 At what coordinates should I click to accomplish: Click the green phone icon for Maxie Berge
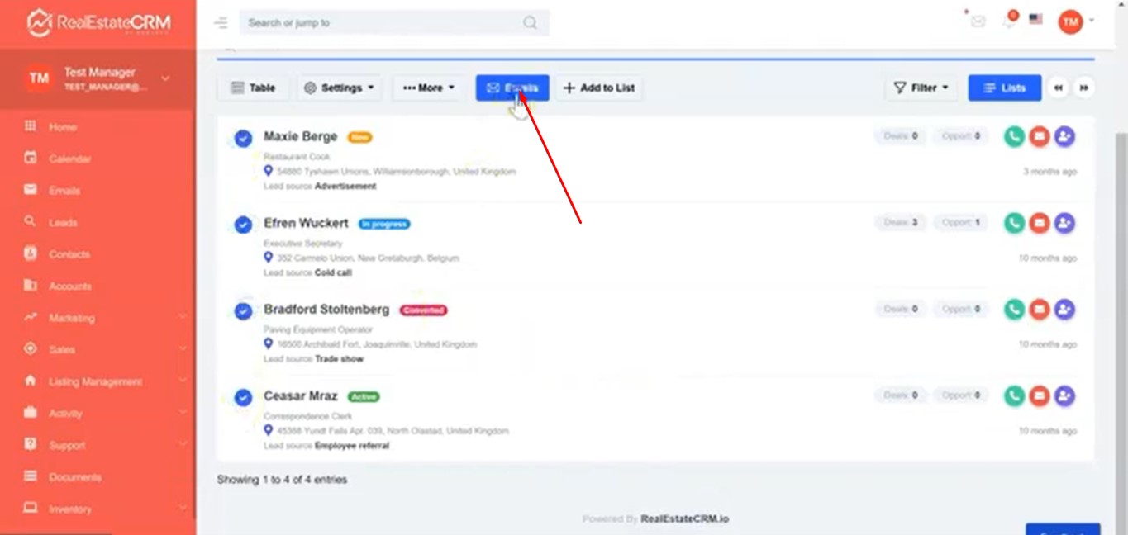(1014, 136)
